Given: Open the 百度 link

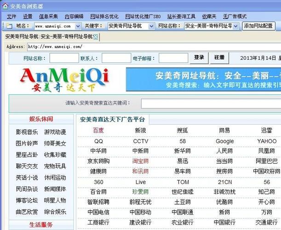Looking at the screenshot, I should [98, 130].
